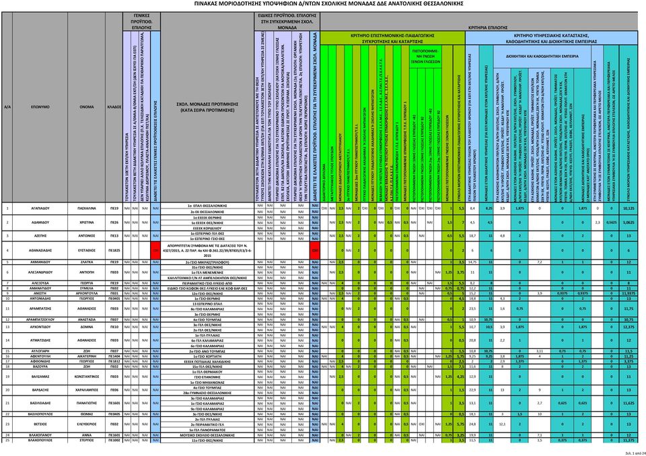The height and width of the screenshot is (456, 646).
Task: Select surname cell 'ΑΦΕΝΤΟΥΛΗ'
Action: coord(40,356)
